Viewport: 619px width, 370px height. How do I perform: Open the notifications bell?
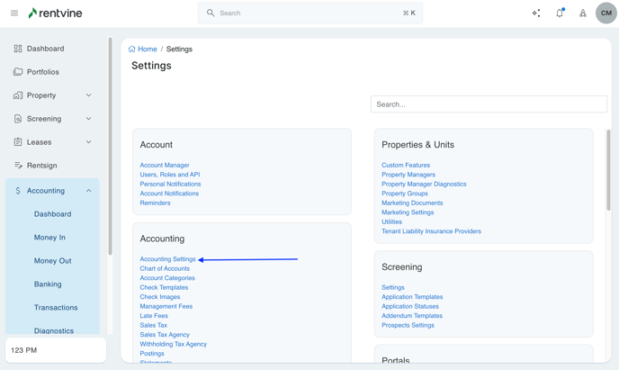[x=560, y=14]
